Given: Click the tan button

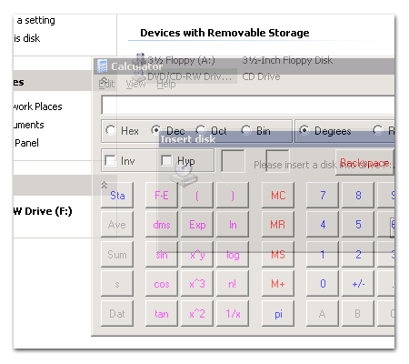Looking at the screenshot, I should [x=162, y=313].
